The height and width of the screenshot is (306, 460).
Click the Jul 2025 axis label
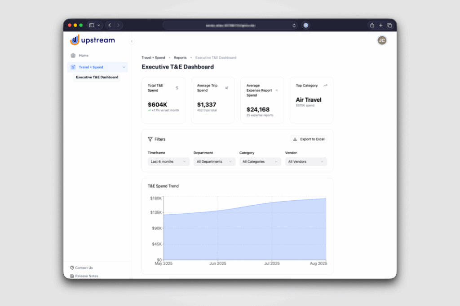pyautogui.click(x=272, y=263)
